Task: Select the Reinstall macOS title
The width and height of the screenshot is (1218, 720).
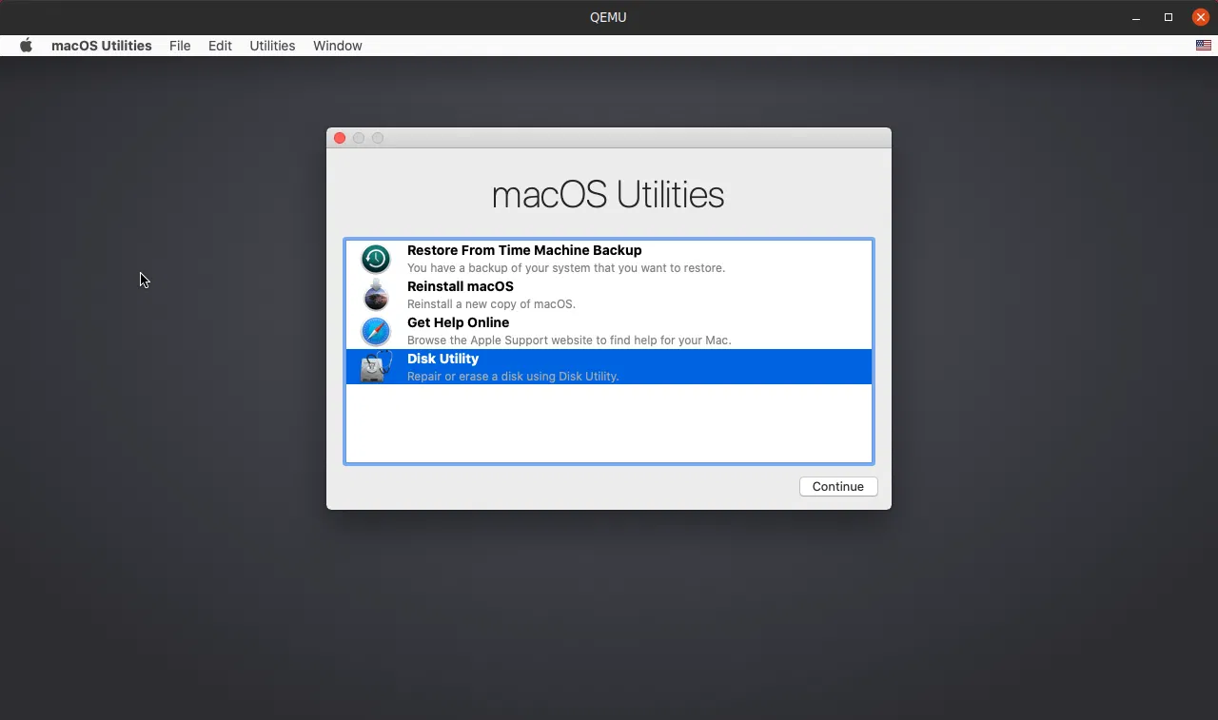Action: [461, 286]
